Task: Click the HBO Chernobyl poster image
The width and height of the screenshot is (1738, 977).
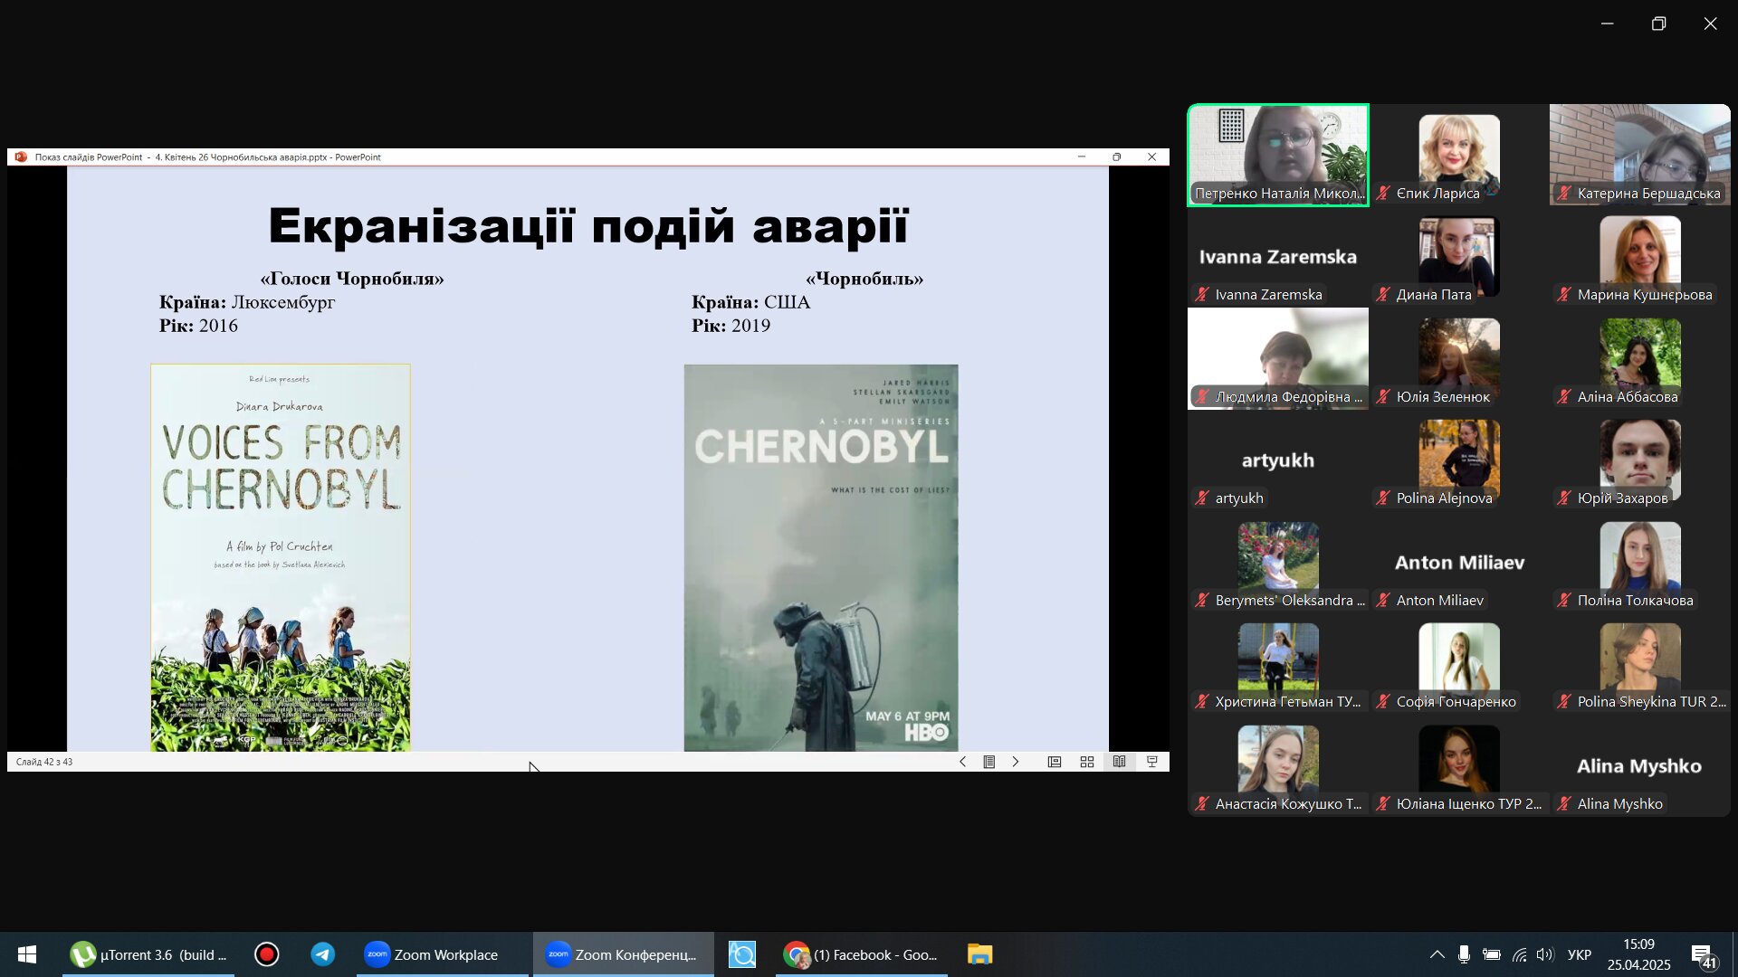Action: (x=821, y=557)
